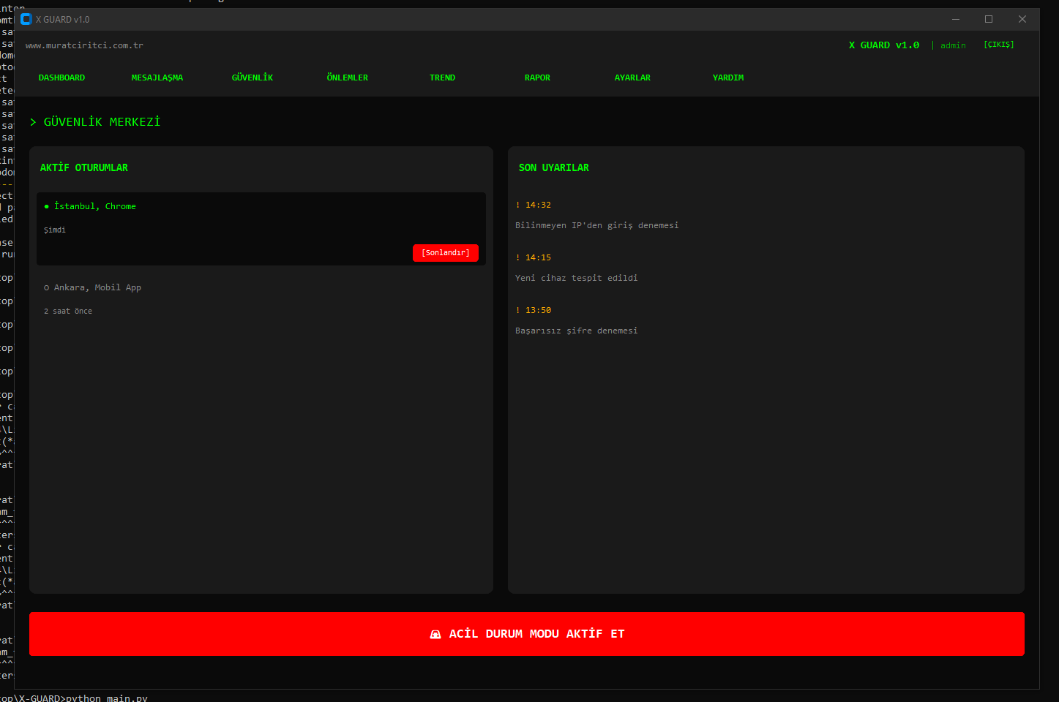Open the DASHBOARD tab
Screen dimensions: 1059x702
click(61, 78)
